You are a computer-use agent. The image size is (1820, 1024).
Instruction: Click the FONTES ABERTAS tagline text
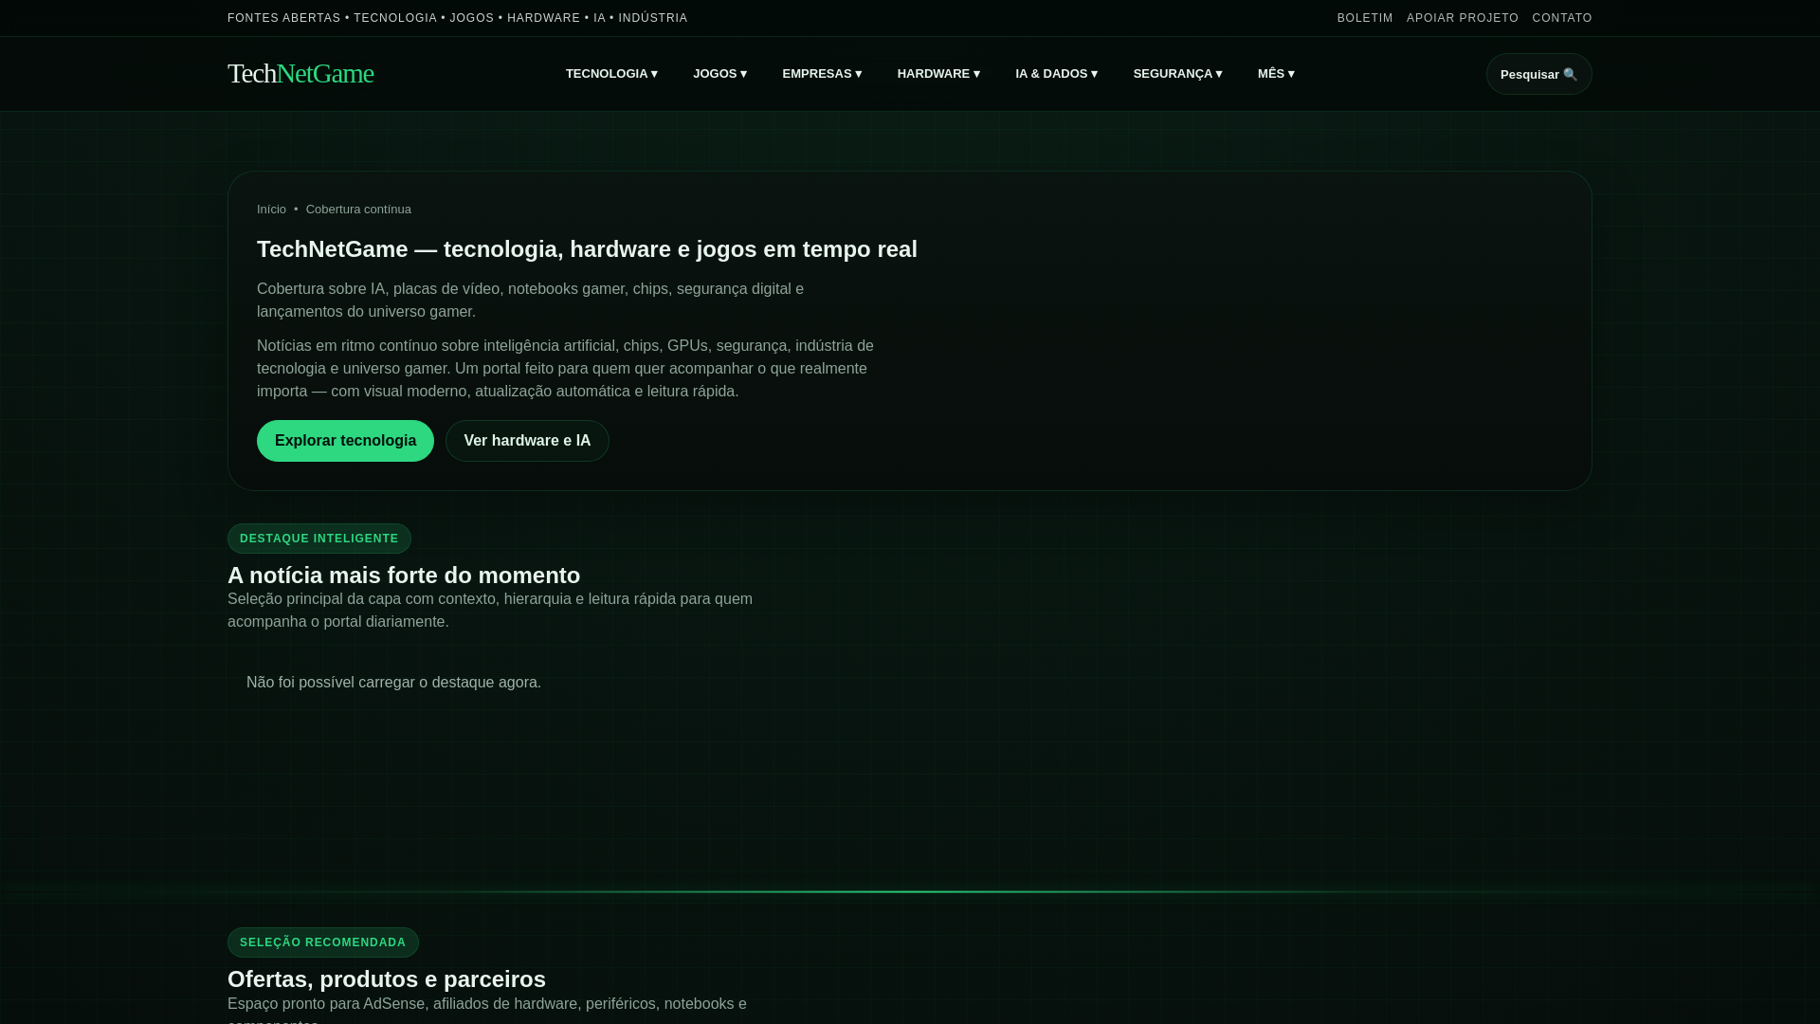(458, 18)
